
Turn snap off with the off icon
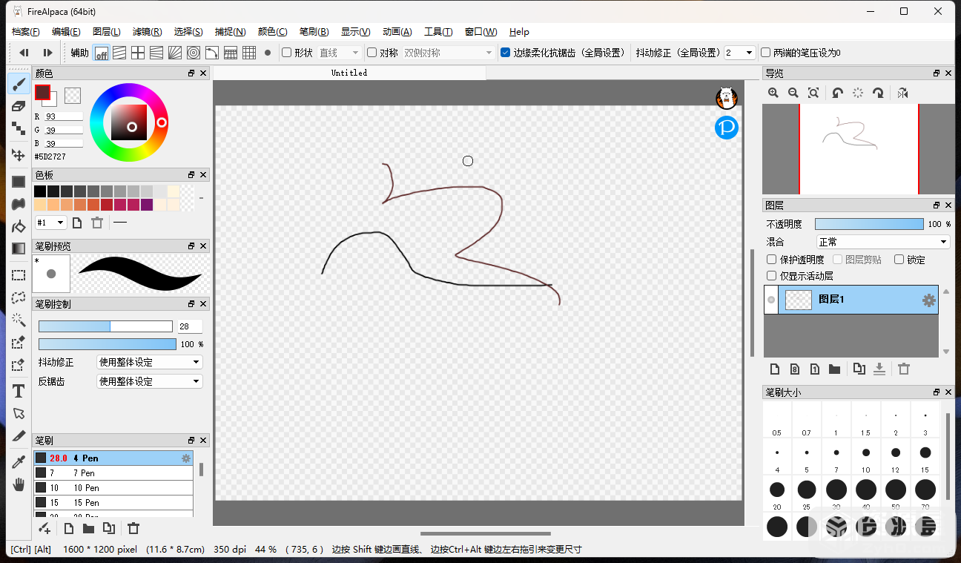[x=102, y=53]
